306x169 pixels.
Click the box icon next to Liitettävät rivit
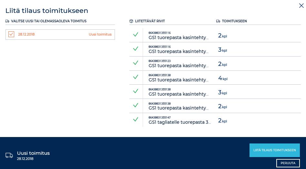pyautogui.click(x=131, y=21)
